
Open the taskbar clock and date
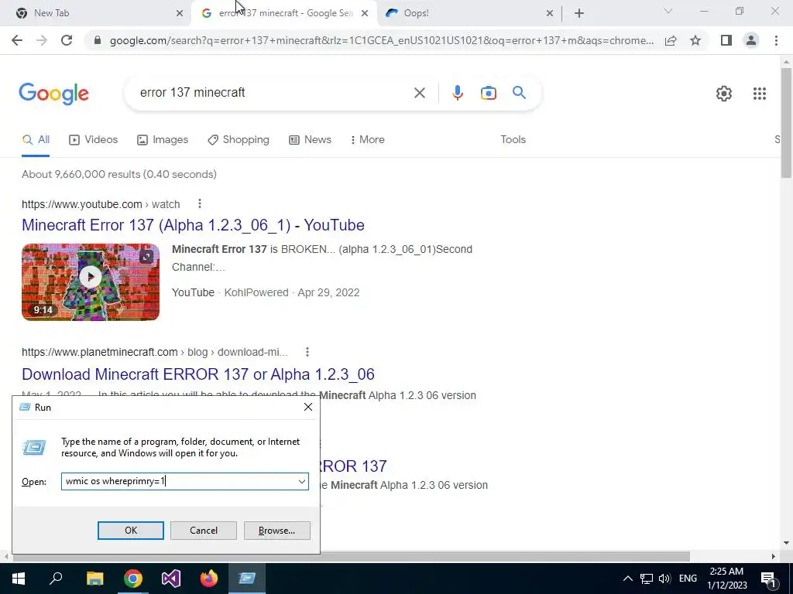click(726, 579)
